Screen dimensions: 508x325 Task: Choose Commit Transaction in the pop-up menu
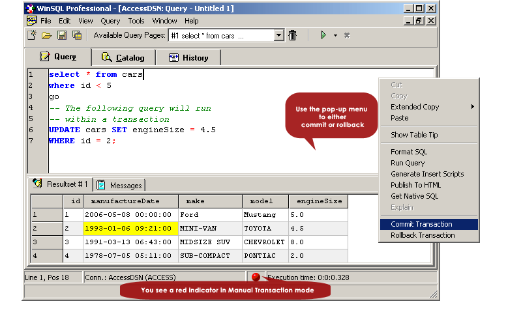point(429,224)
